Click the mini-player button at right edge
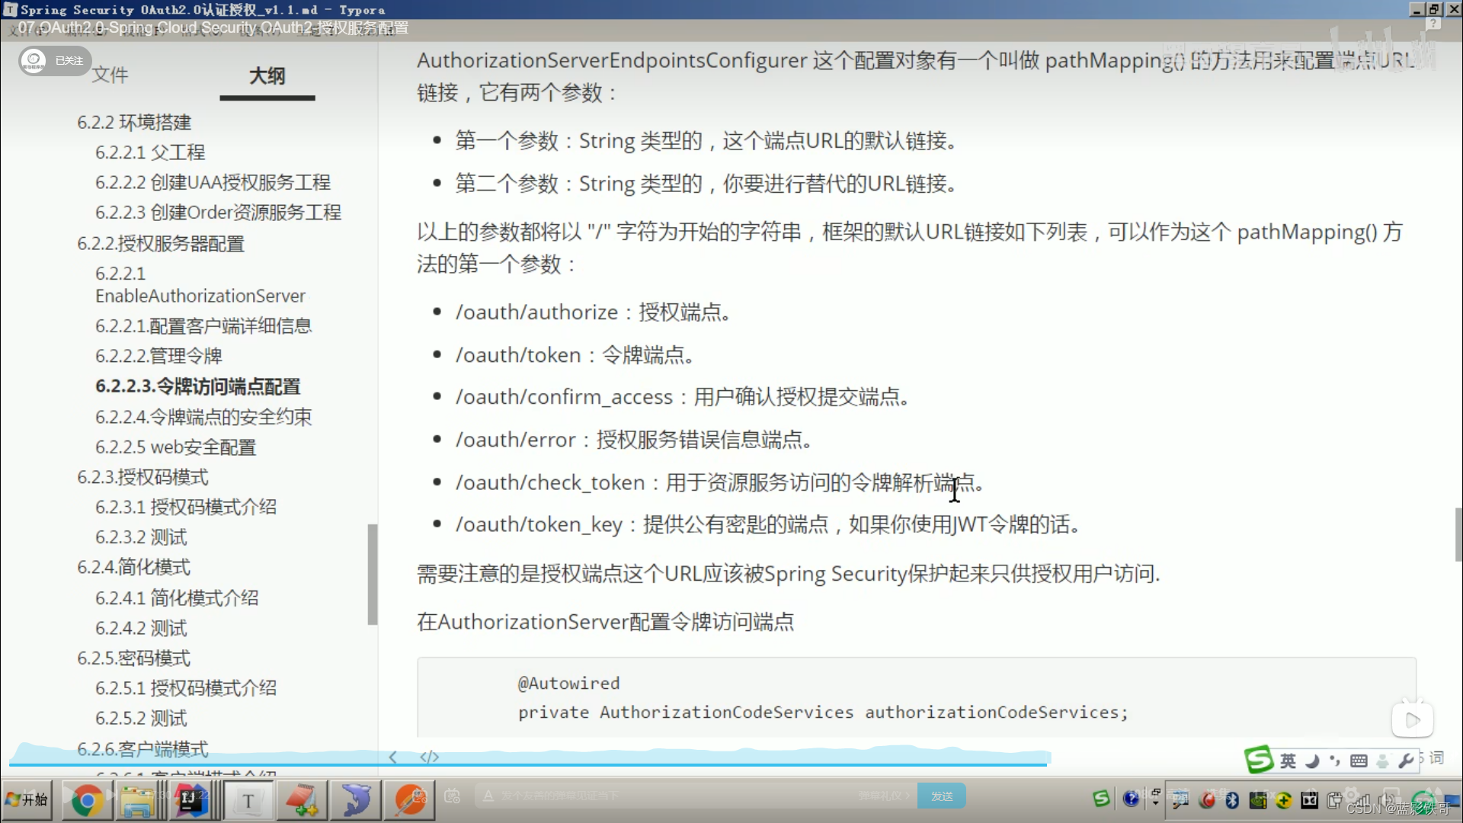The height and width of the screenshot is (823, 1463). (1412, 720)
